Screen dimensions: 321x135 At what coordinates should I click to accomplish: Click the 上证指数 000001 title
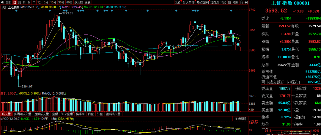pos(291,3)
